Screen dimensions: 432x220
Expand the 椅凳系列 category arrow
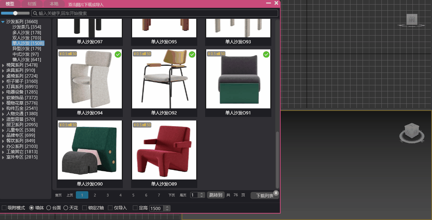coord(3,65)
